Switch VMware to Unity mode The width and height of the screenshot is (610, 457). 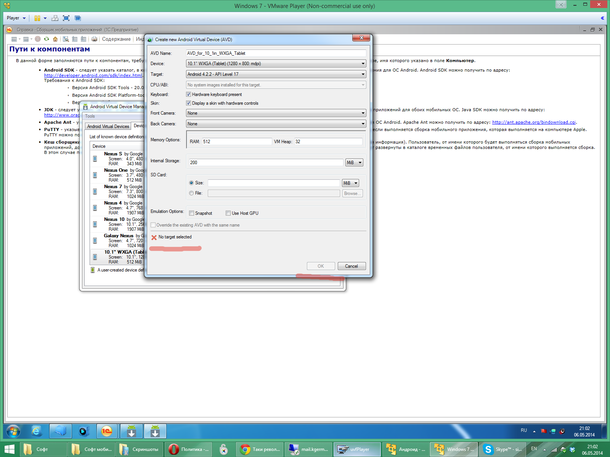tap(78, 18)
